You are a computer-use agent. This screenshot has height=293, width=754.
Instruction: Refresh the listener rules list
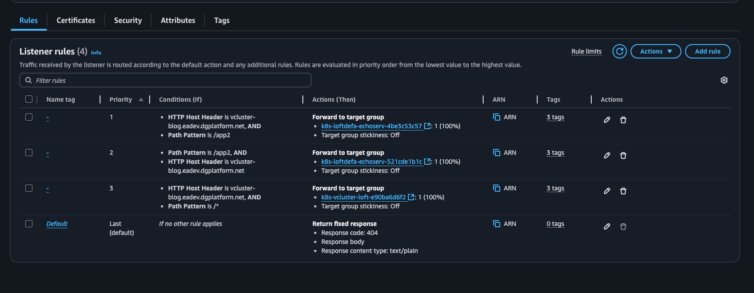point(619,51)
